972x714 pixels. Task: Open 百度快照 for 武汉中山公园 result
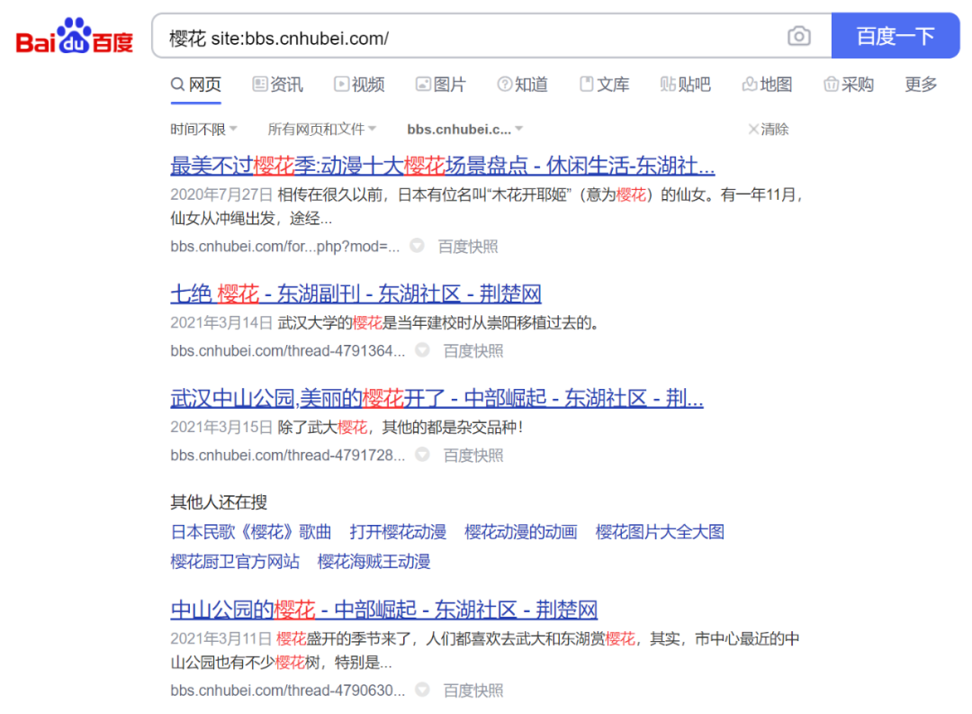coord(473,455)
